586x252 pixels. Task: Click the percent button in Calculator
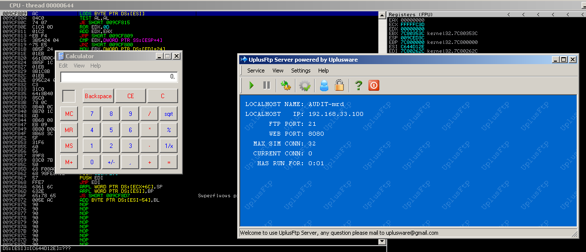tap(169, 130)
